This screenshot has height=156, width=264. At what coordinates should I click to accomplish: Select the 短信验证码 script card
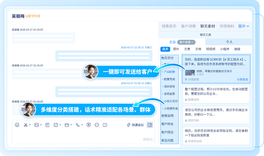click(x=216, y=136)
